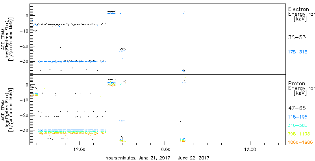The height and width of the screenshot is (161, 315).
Task: Click the 115-195 proton energy legend label
Action: (x=298, y=117)
